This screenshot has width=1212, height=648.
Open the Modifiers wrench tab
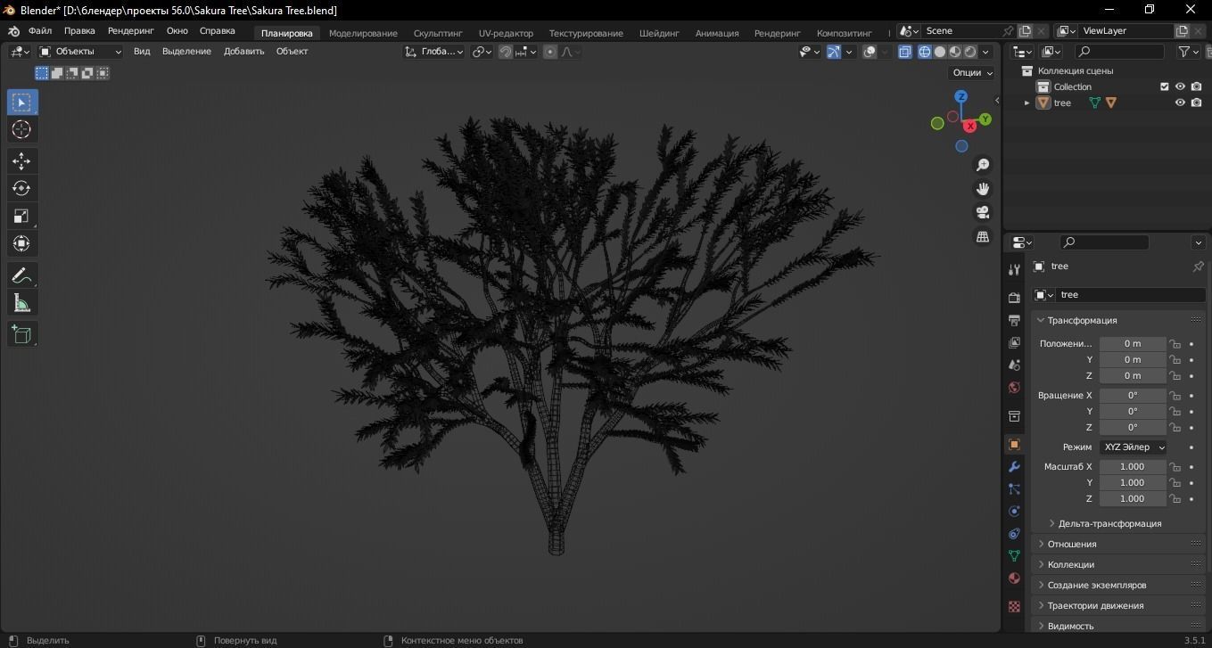(x=1014, y=466)
